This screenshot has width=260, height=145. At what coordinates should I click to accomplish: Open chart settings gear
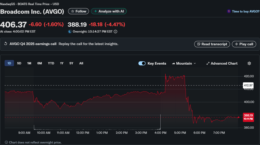point(249,63)
